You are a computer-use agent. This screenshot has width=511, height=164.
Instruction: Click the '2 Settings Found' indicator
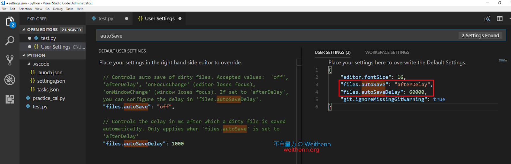480,35
